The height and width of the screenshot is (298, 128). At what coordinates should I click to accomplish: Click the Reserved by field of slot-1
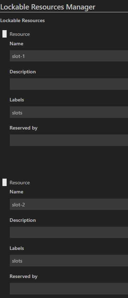click(x=69, y=140)
